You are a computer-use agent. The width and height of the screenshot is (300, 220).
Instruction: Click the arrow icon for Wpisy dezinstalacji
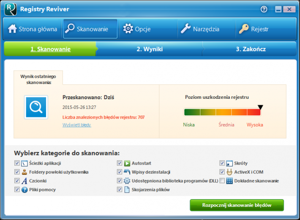click(127, 172)
